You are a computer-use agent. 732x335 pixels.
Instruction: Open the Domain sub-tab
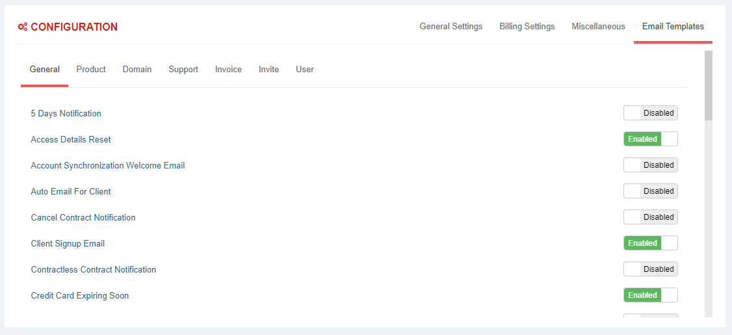click(137, 70)
